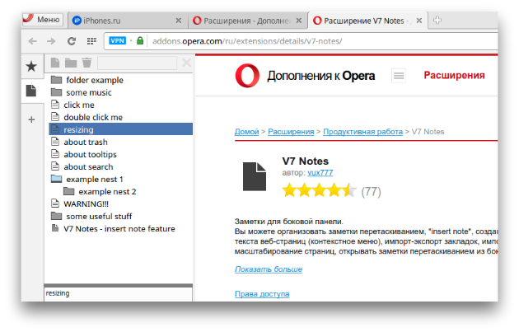Add a sidebar extension with plus
The height and width of the screenshot is (332, 519).
31,119
